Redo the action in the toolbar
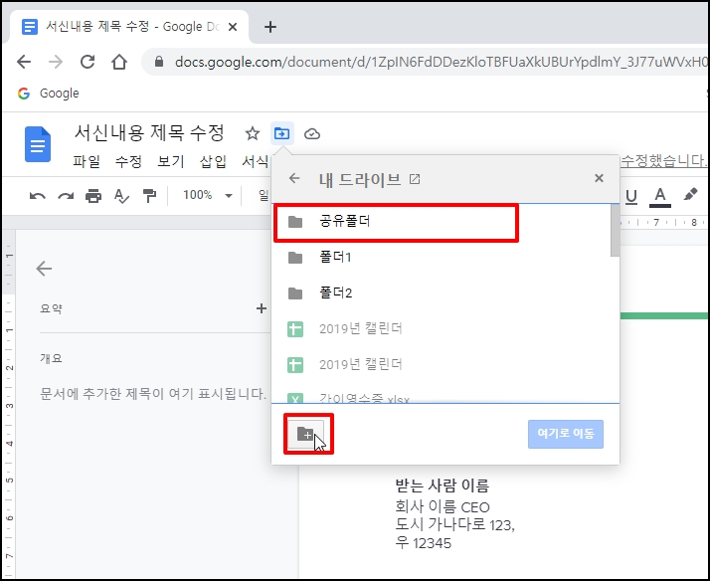Image resolution: width=710 pixels, height=581 pixels. [x=66, y=196]
